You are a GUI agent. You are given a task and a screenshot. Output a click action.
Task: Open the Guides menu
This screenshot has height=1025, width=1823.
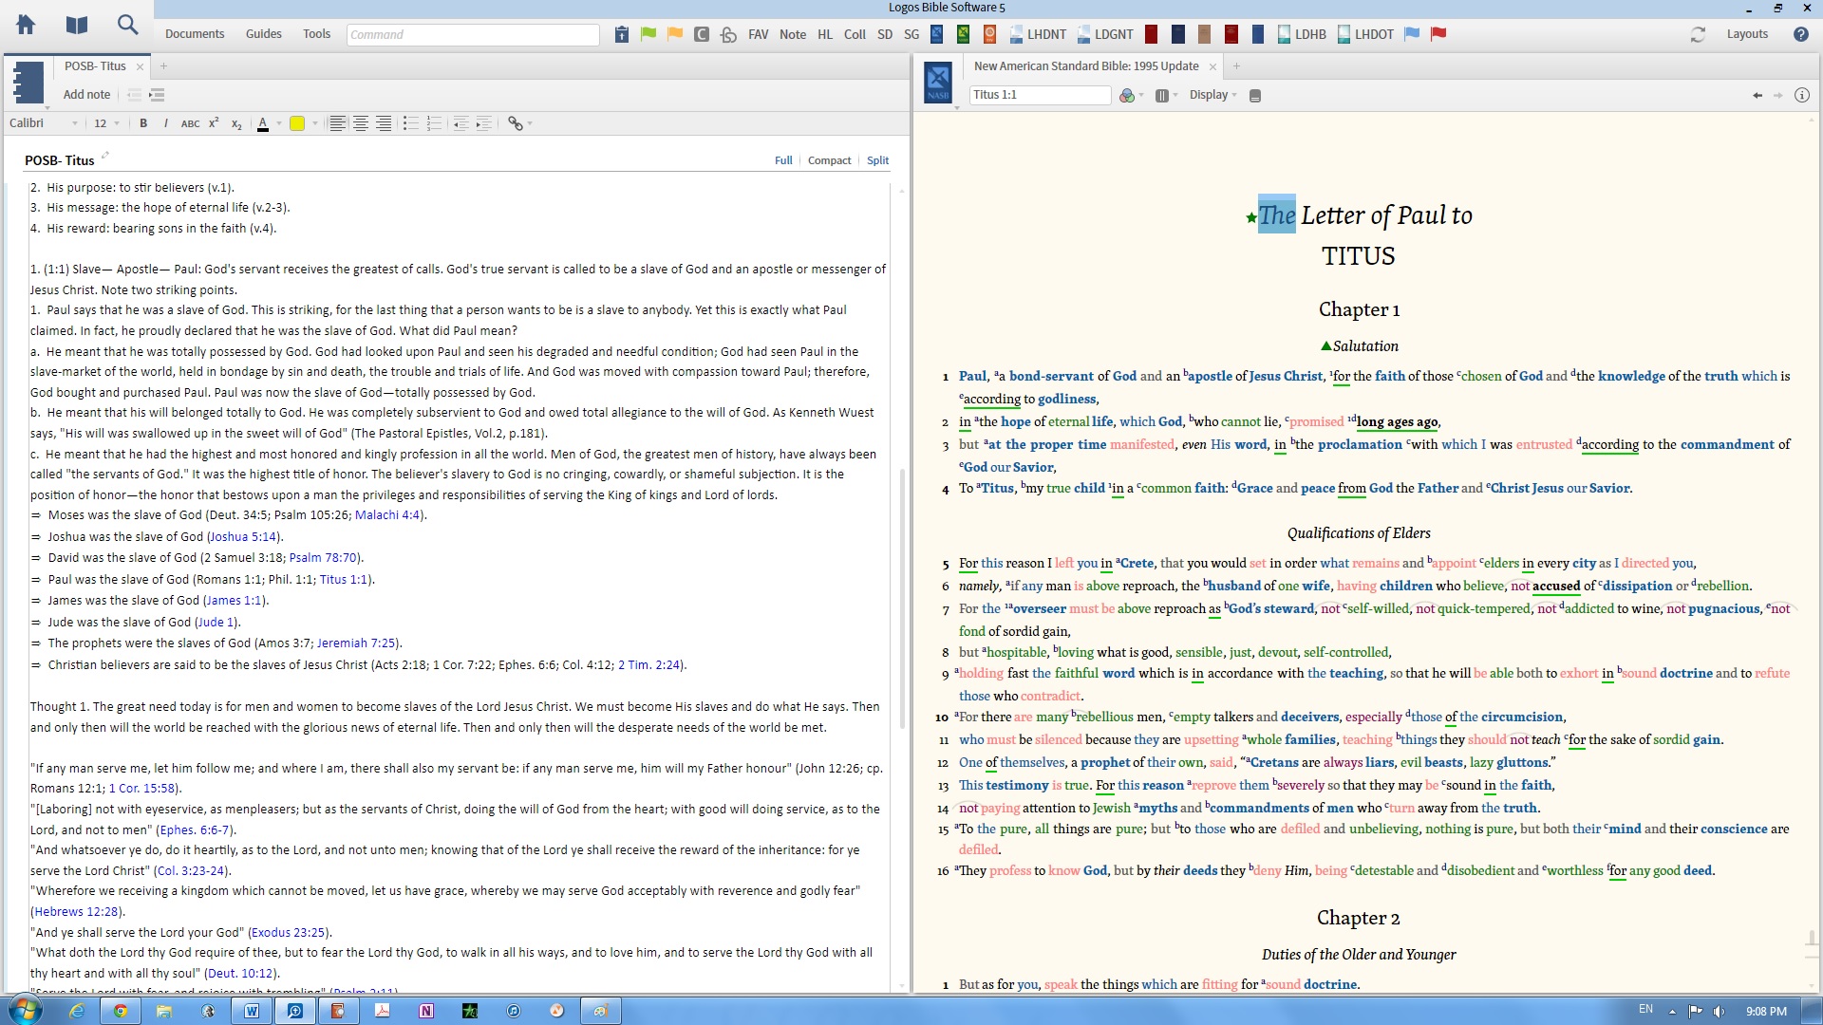263,34
